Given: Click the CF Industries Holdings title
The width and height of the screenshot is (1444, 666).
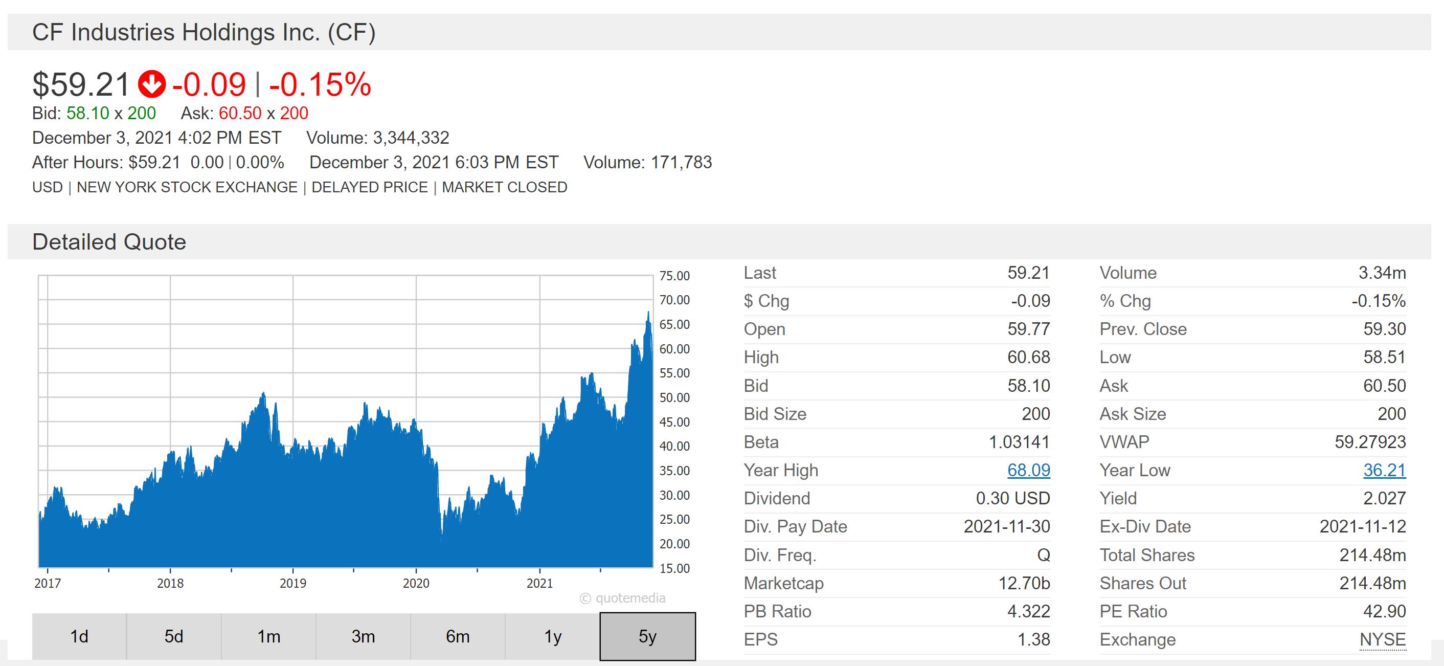Looking at the screenshot, I should click(204, 33).
